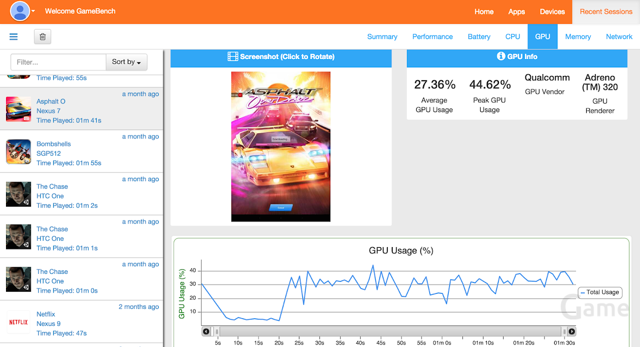Open the Memory tab
The height and width of the screenshot is (347, 640).
pos(578,37)
